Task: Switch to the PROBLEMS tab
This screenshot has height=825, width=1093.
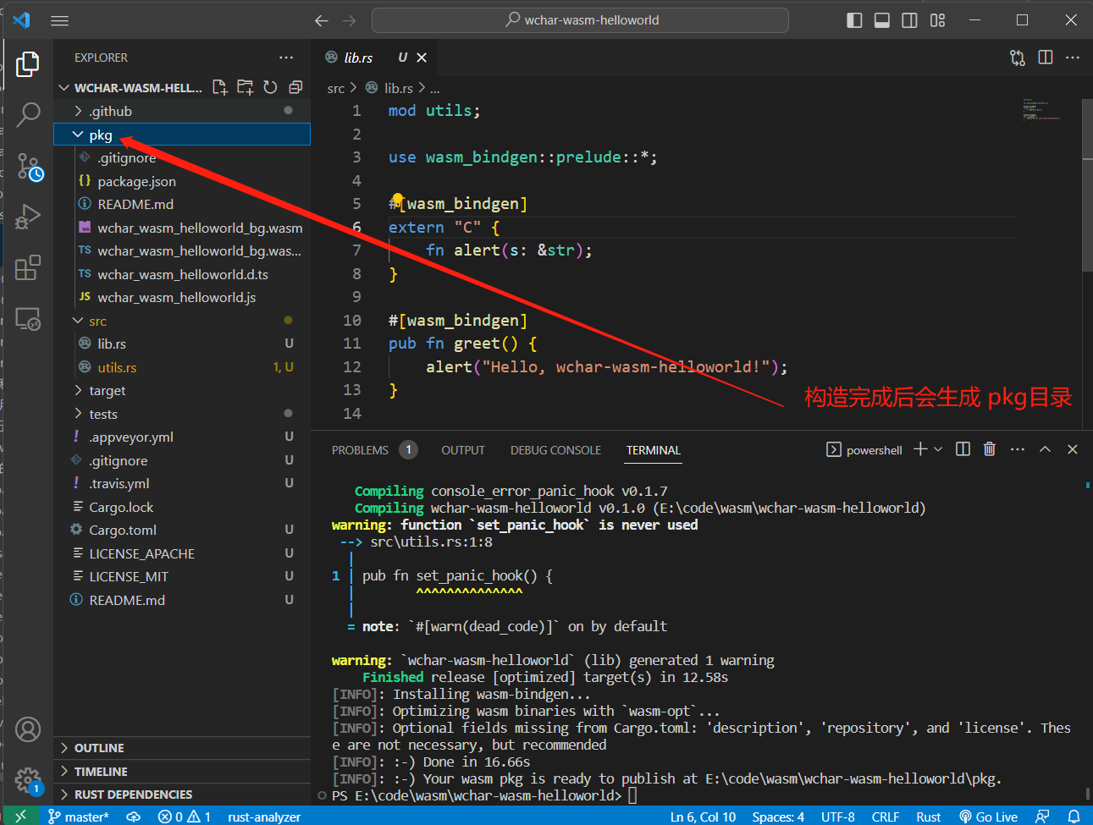Action: (x=360, y=450)
